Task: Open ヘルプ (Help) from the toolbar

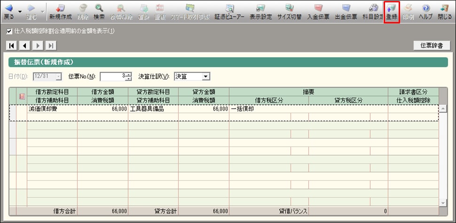Action: 425,12
